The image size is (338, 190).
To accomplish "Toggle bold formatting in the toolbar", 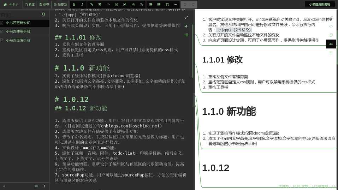I will [75, 5].
